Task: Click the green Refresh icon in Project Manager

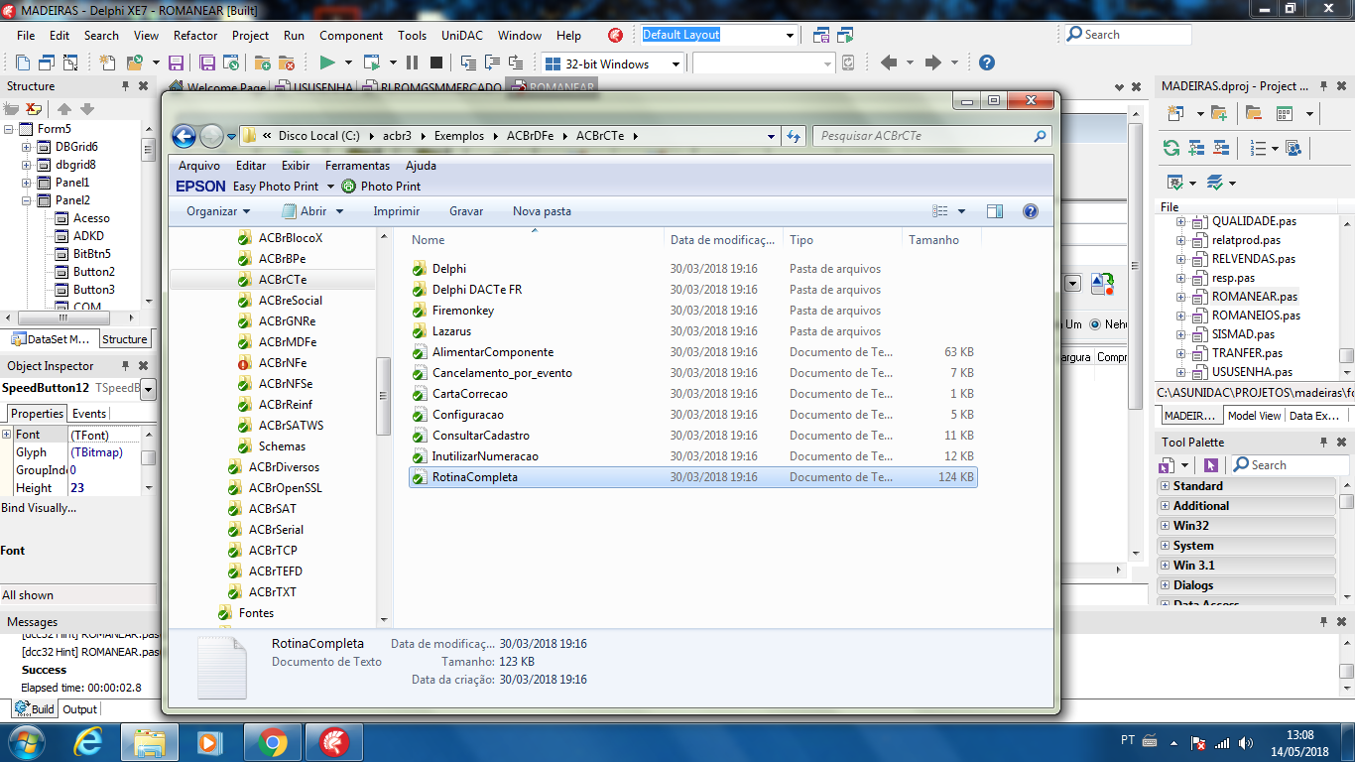Action: click(x=1171, y=148)
